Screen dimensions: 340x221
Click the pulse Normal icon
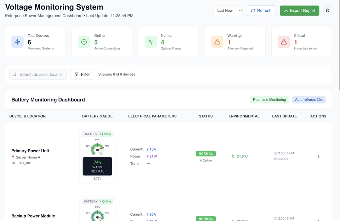click(151, 42)
